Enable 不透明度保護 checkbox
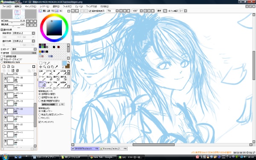The image size is (256, 160). tap(2, 56)
